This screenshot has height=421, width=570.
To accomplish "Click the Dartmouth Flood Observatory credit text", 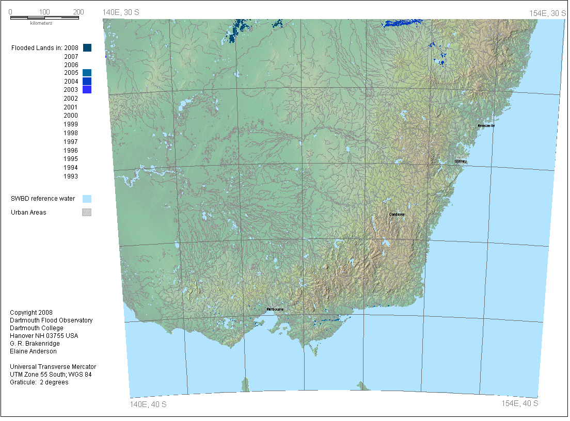I will [x=51, y=320].
